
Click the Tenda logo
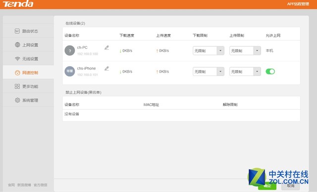[x=18, y=4]
